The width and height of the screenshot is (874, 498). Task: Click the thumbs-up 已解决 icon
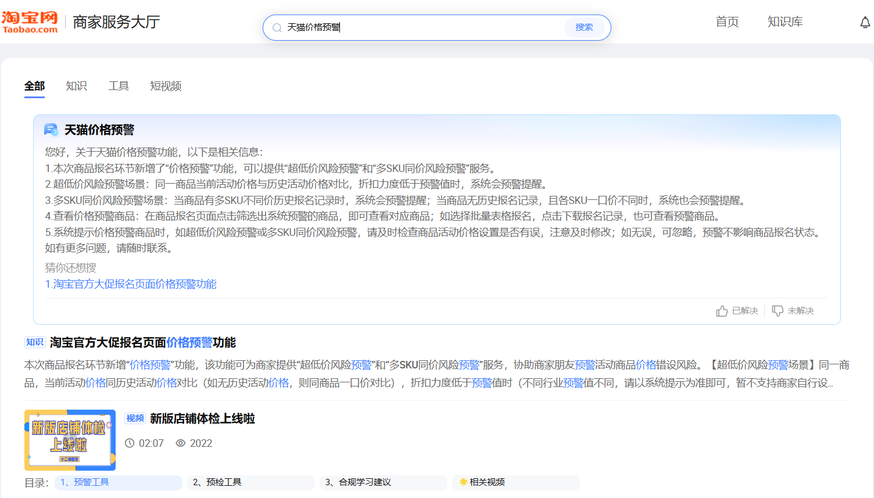click(722, 311)
